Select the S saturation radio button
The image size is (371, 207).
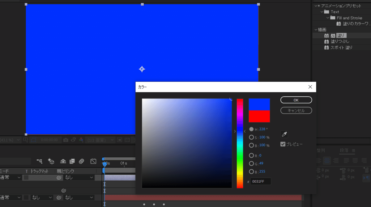pos(251,137)
